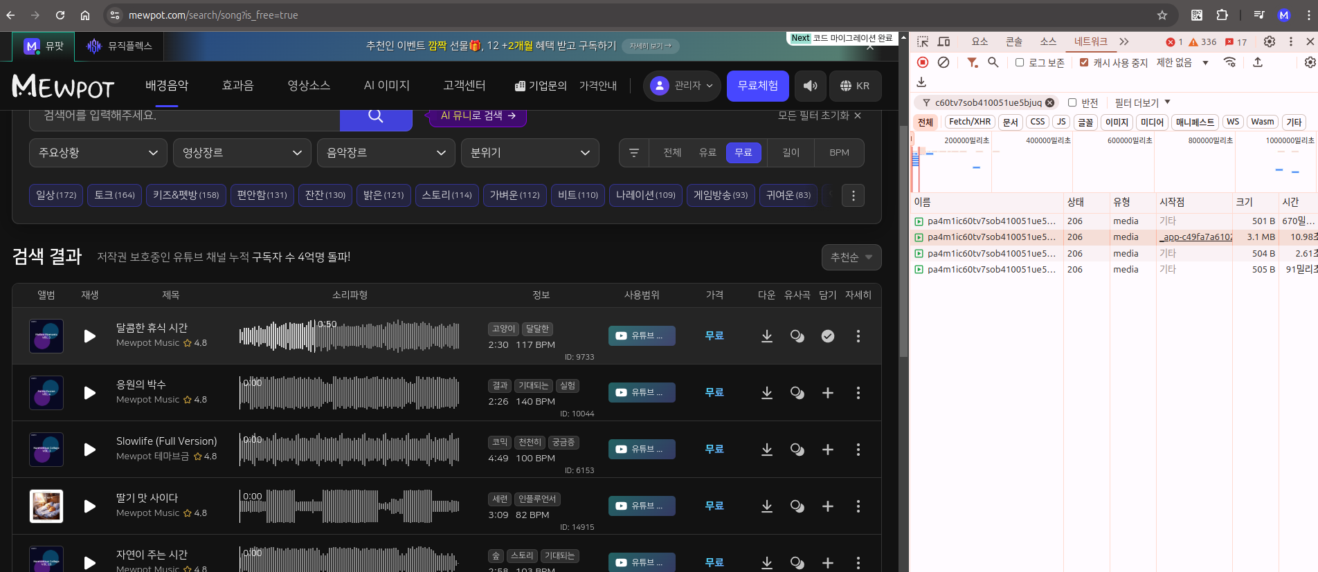The width and height of the screenshot is (1318, 572).
Task: Switch to the 요소 DevTools tab
Action: [980, 41]
